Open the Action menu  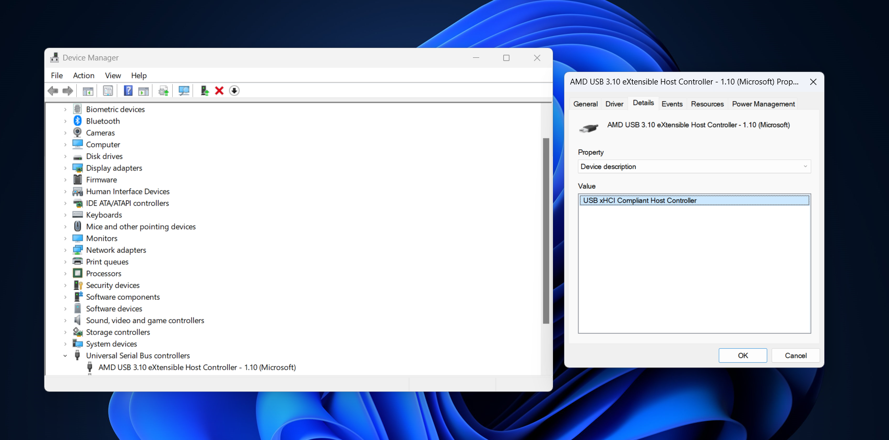[84, 76]
